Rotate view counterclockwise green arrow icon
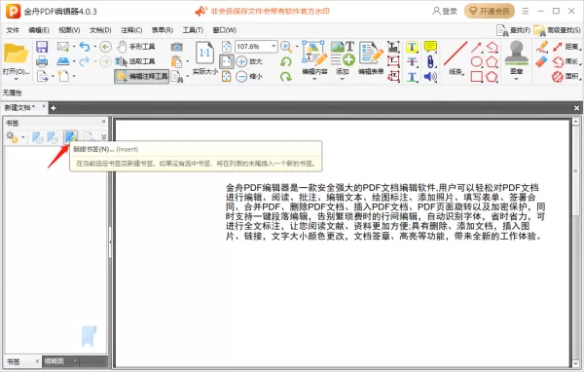Image resolution: width=584 pixels, height=372 pixels. click(286, 61)
